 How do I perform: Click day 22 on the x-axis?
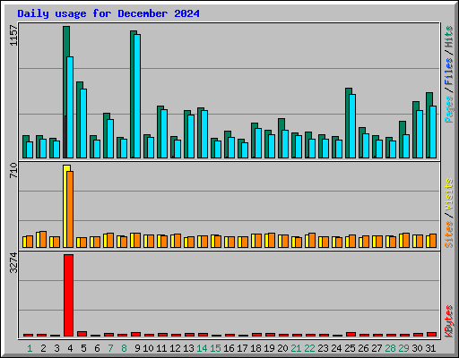pos(309,348)
